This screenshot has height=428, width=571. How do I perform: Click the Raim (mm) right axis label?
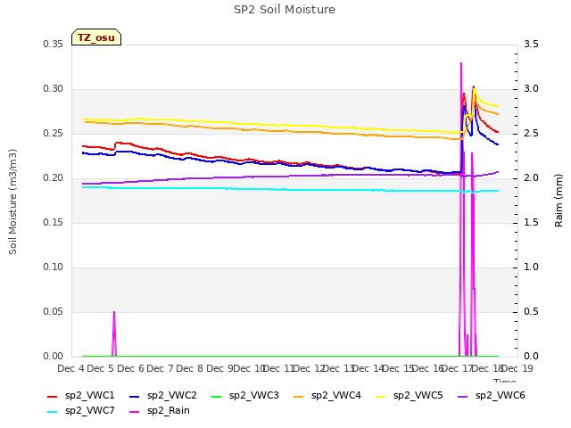click(x=559, y=201)
